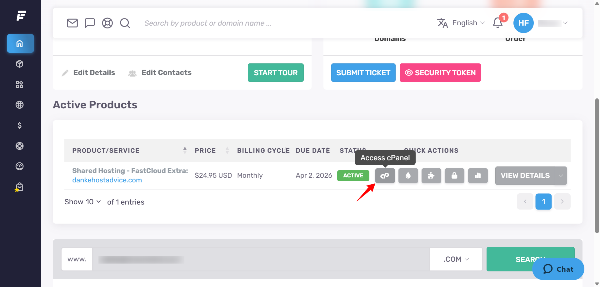Click the QUICK ACTIONS column header
600x287 pixels.
[431, 151]
